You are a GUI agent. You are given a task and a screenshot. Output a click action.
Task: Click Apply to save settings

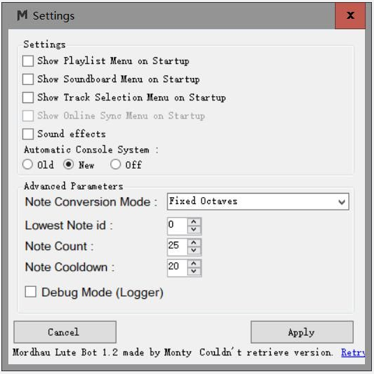coord(302,332)
